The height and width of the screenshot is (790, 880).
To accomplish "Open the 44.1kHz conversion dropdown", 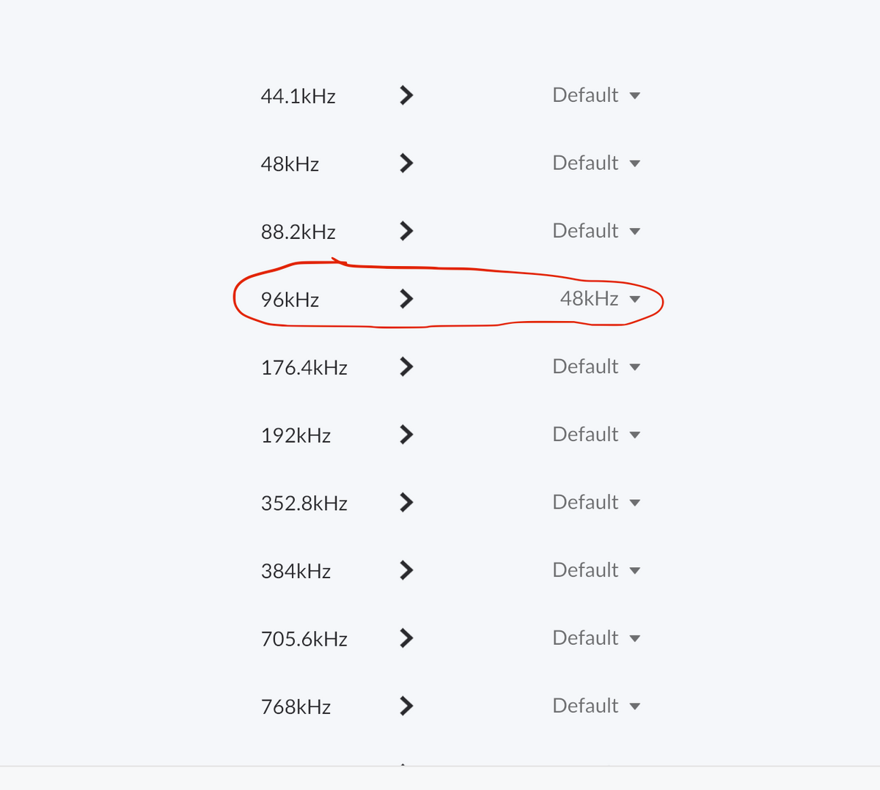I will click(x=596, y=95).
